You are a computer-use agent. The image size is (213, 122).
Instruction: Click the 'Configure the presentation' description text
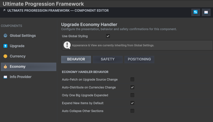pos(119,29)
